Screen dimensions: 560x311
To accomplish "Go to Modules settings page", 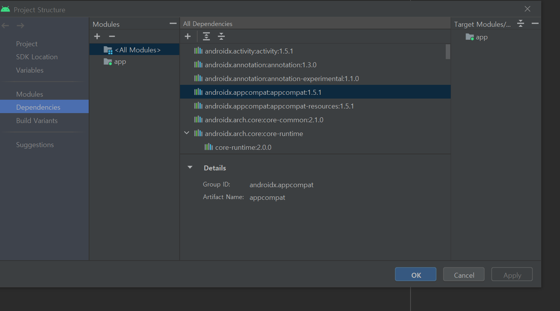I will [x=29, y=94].
